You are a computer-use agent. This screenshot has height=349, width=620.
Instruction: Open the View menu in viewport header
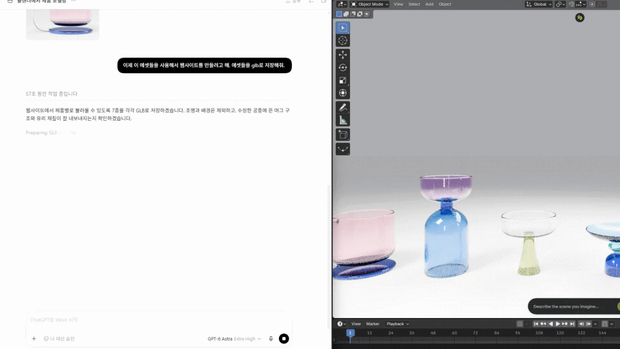point(398,5)
